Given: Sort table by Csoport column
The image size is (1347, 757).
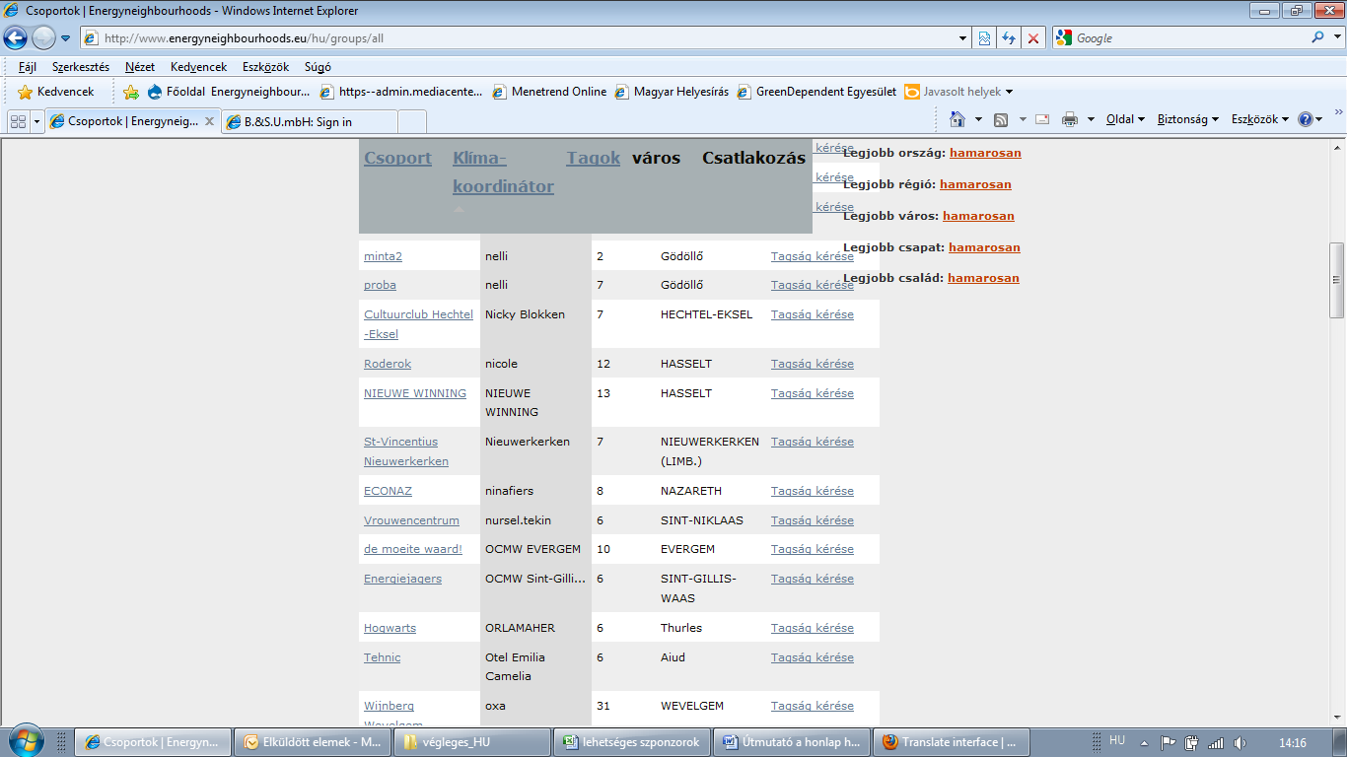Looking at the screenshot, I should point(397,158).
